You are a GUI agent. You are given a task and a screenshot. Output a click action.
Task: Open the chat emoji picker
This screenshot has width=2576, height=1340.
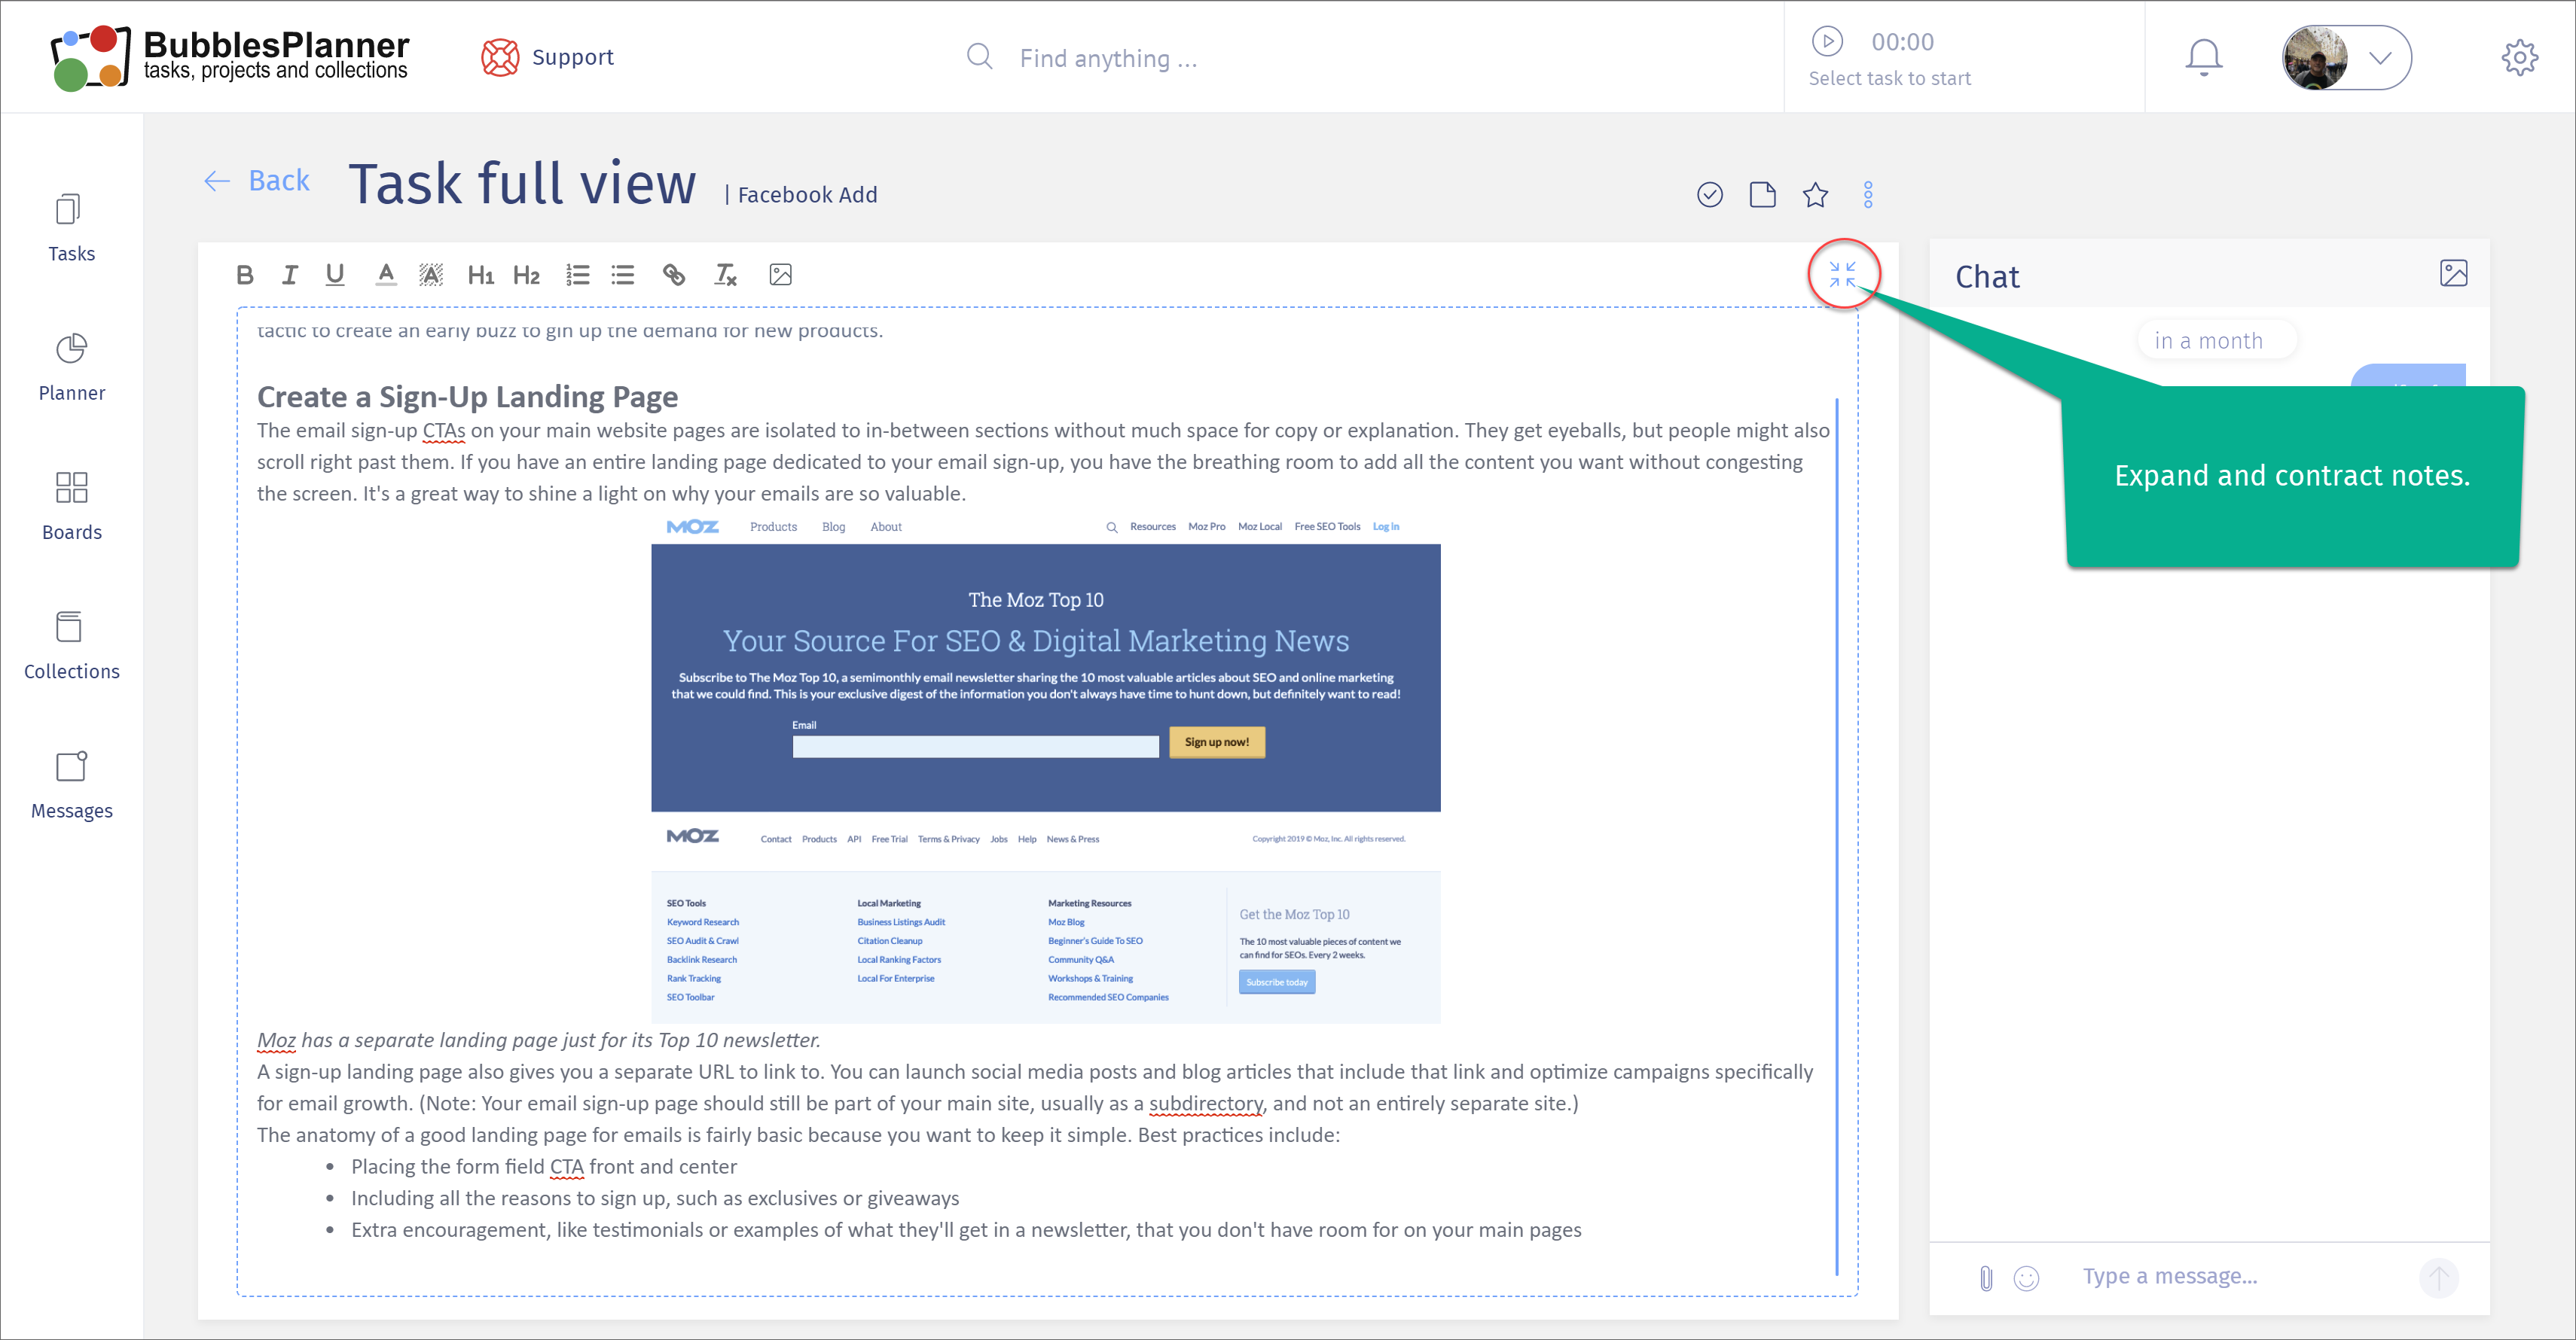(2027, 1278)
